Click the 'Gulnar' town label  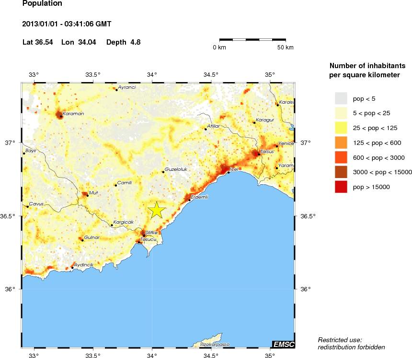tap(92, 237)
